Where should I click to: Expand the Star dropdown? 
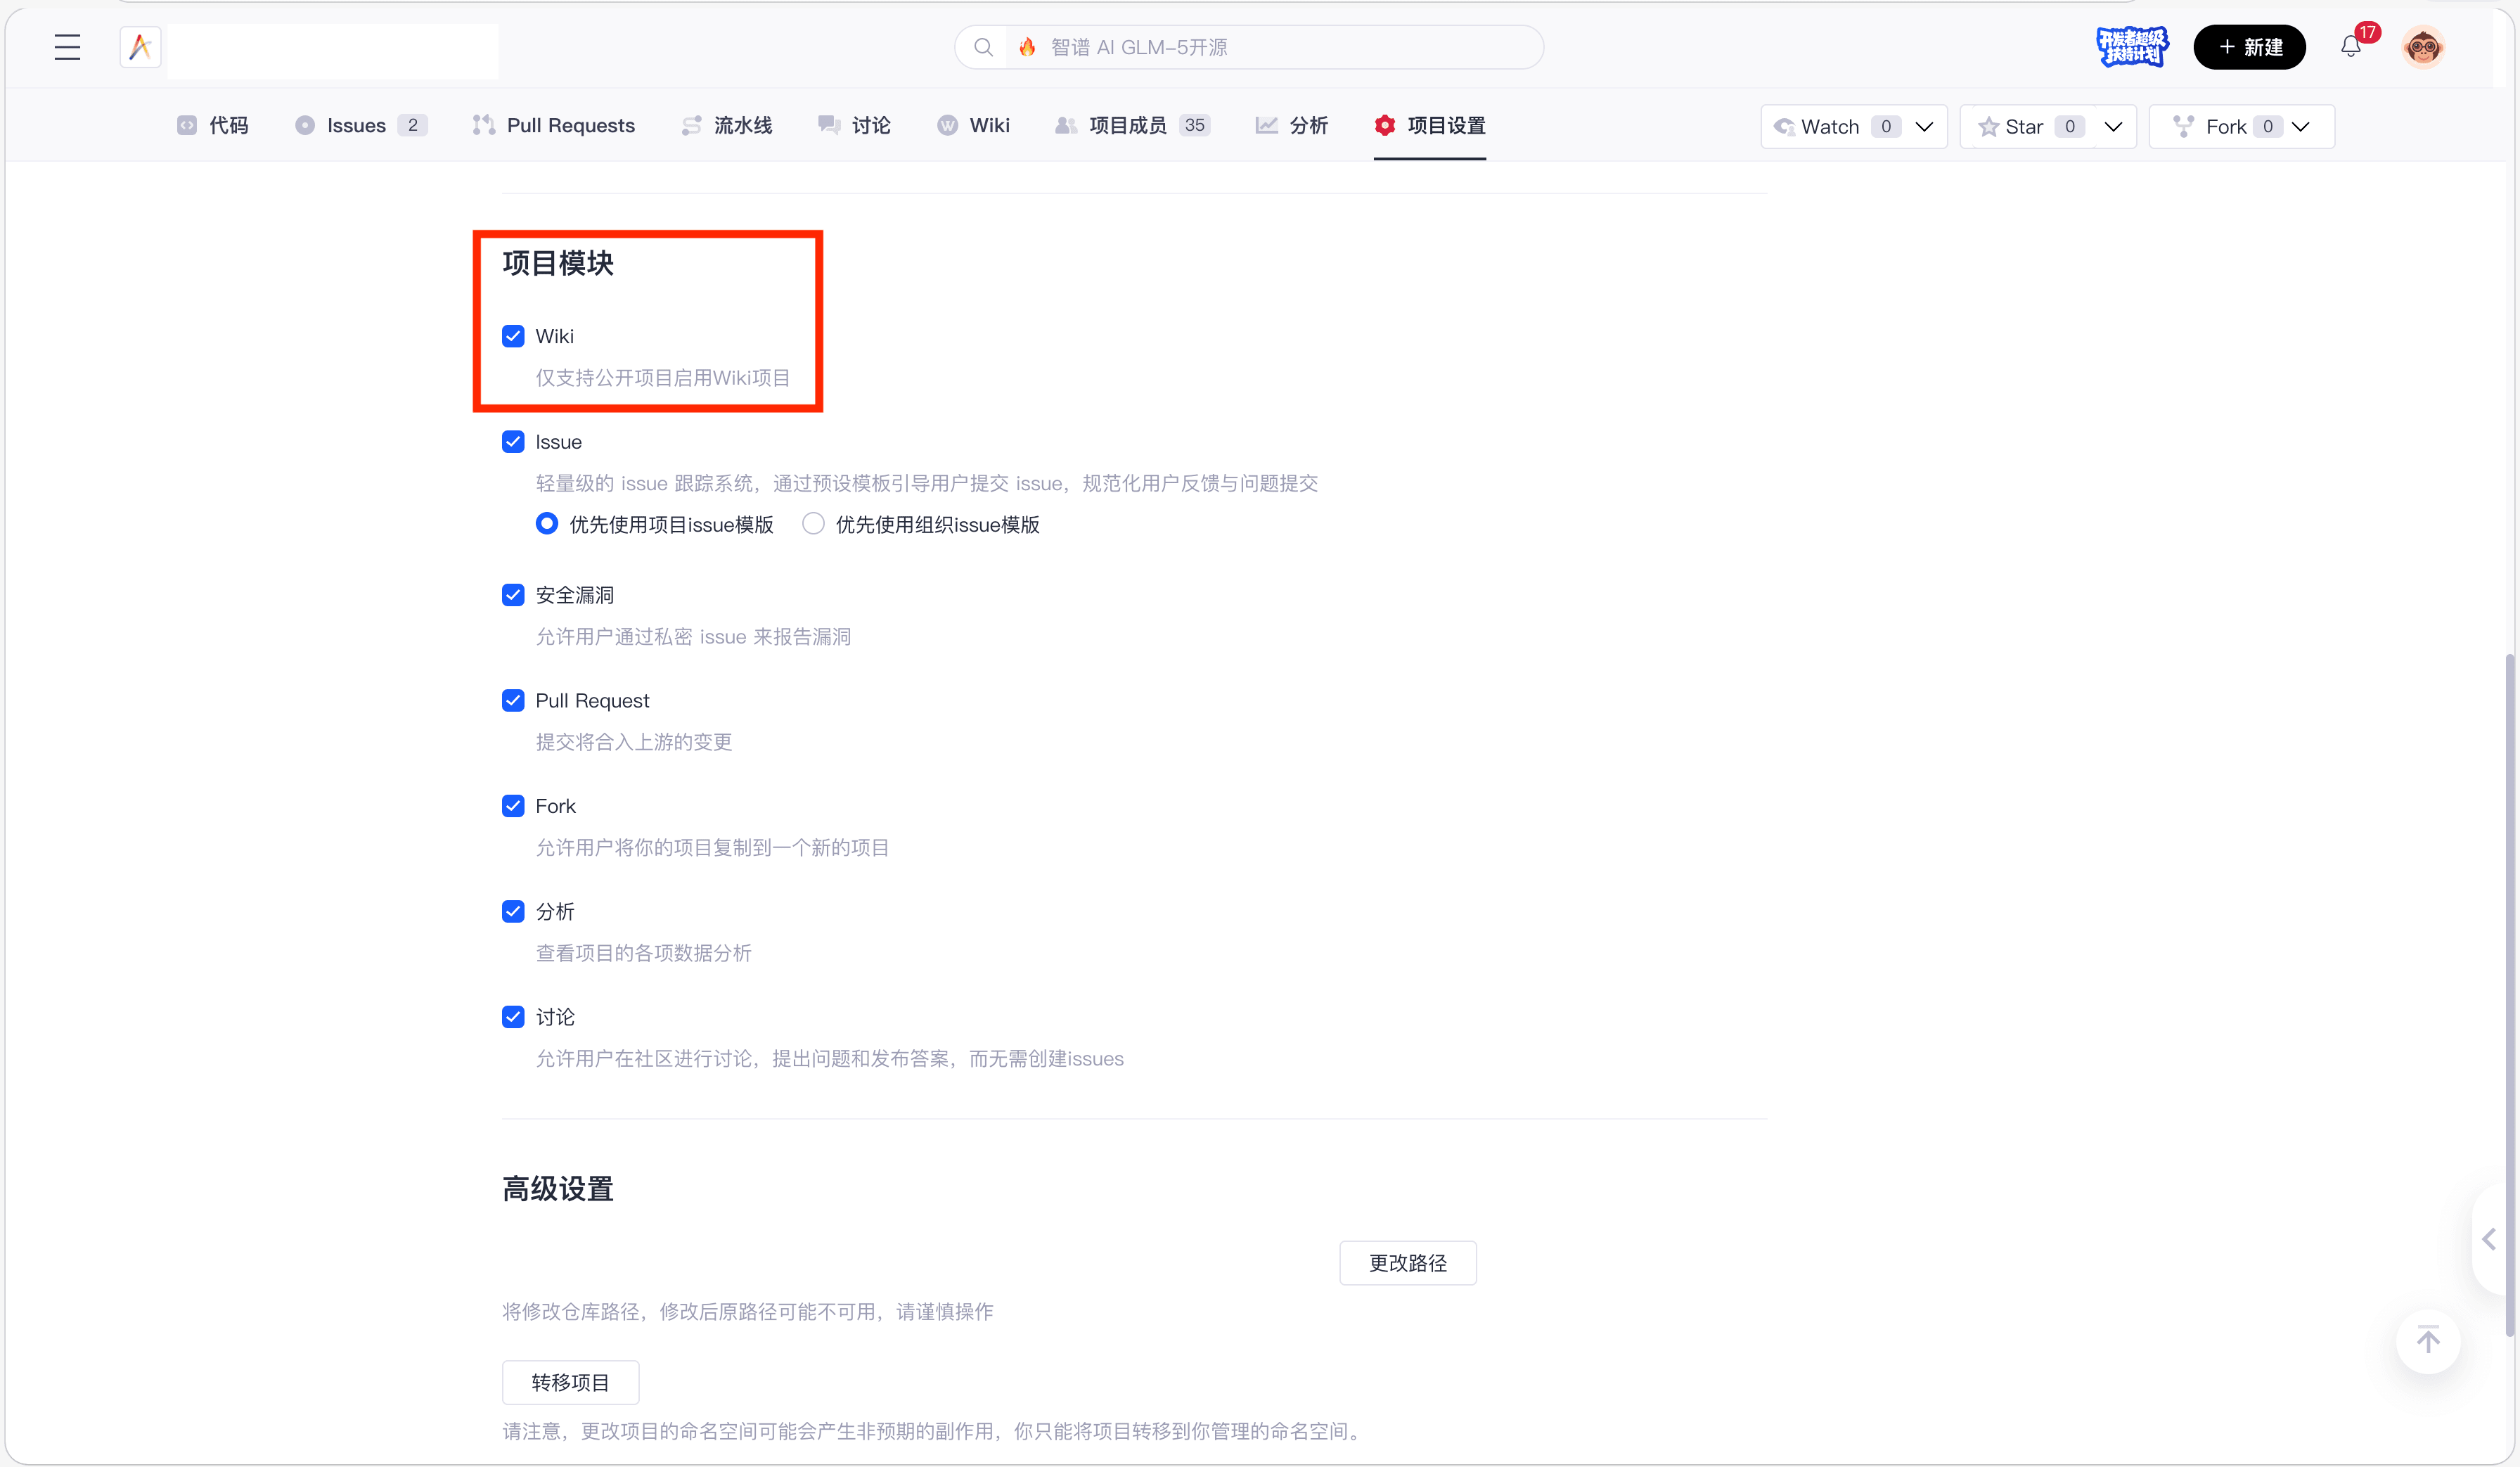pos(2113,126)
